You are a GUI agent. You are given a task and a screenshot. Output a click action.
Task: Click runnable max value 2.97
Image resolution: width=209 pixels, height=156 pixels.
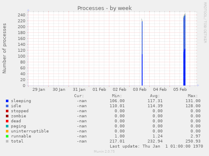click(x=196, y=136)
